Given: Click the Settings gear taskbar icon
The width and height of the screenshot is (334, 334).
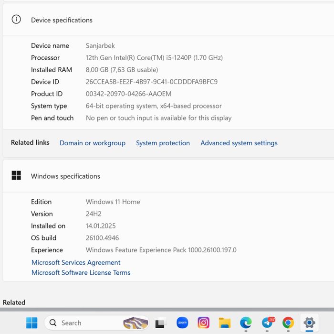Looking at the screenshot, I should coord(309,323).
